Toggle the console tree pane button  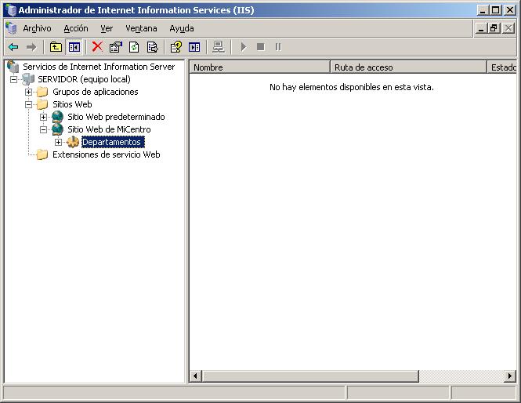74,47
